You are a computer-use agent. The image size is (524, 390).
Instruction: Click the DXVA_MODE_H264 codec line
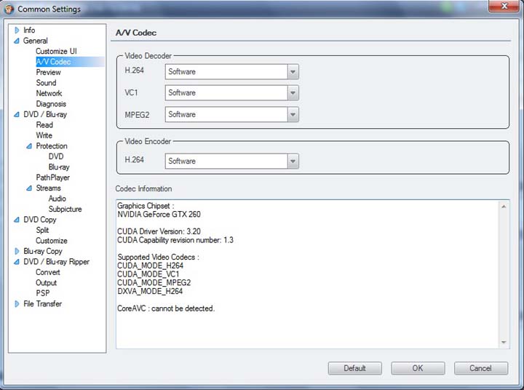coord(150,292)
